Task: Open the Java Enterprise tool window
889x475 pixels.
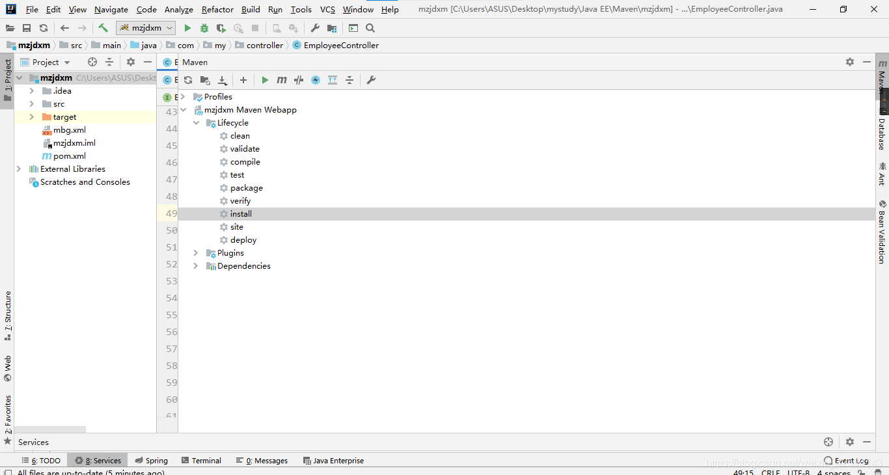Action: coord(333,460)
